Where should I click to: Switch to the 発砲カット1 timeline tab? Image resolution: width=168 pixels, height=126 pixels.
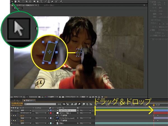(29, 100)
